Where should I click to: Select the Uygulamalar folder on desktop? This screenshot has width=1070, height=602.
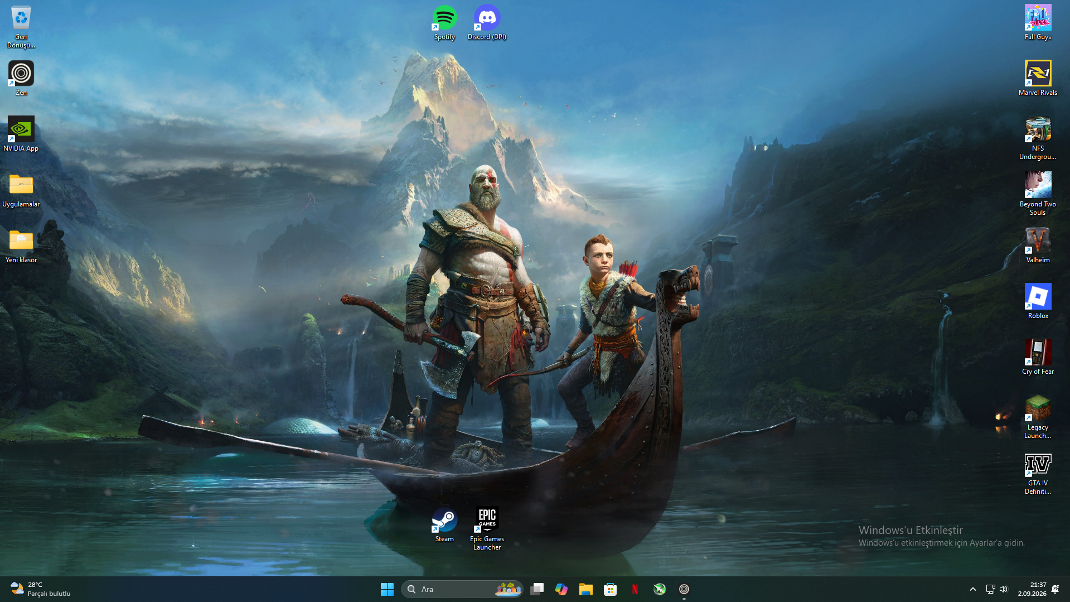click(x=21, y=190)
